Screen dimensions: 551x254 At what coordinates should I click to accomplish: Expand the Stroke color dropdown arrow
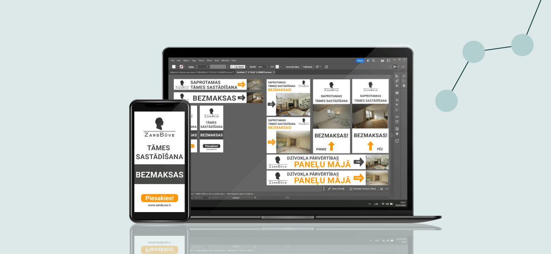(186, 66)
